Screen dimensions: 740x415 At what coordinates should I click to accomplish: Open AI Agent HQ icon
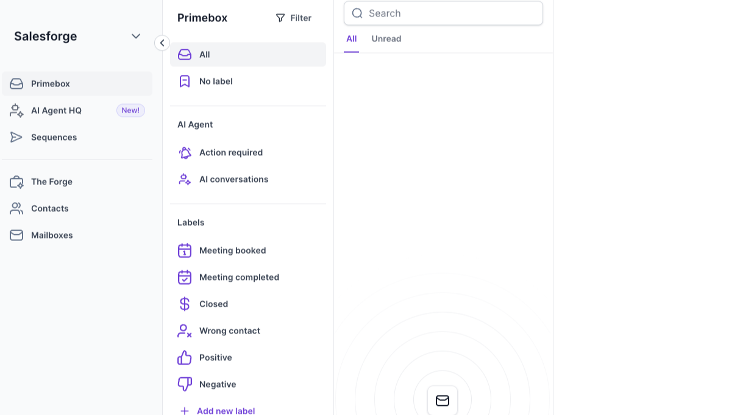coord(16,111)
